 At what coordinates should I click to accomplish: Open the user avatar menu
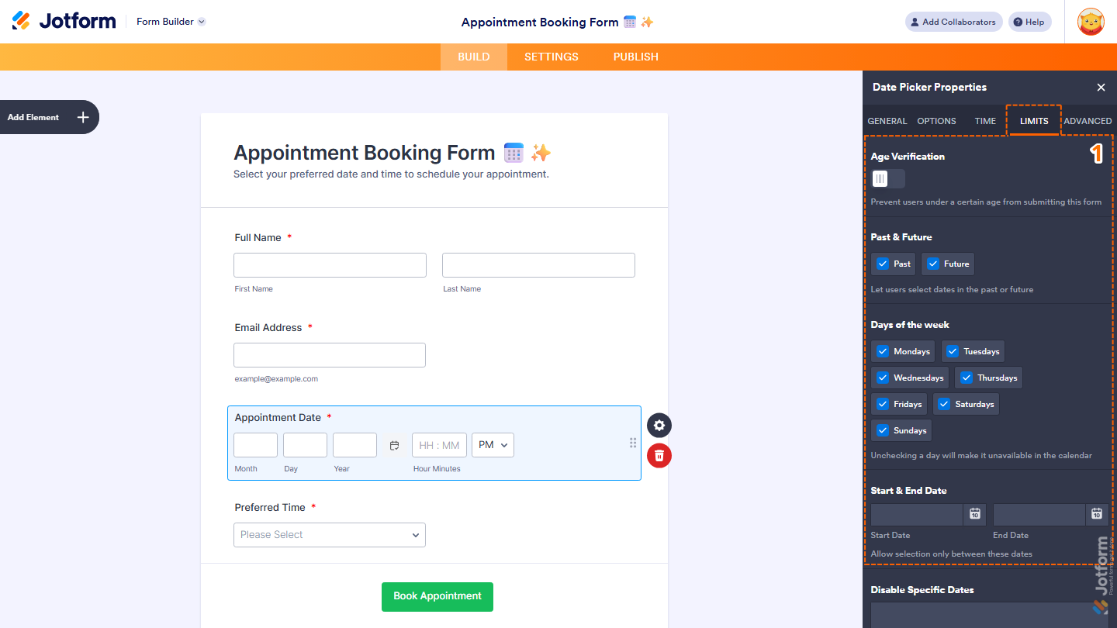click(1091, 22)
